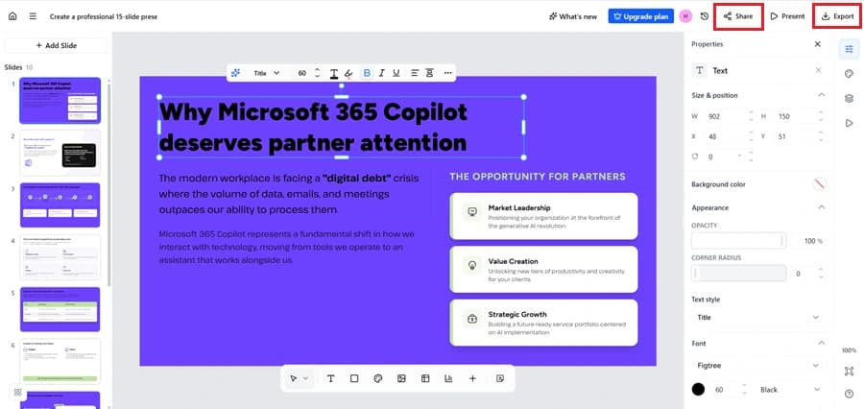Viewport: 864px width, 409px height.
Task: Open version history clock icon
Action: point(705,16)
